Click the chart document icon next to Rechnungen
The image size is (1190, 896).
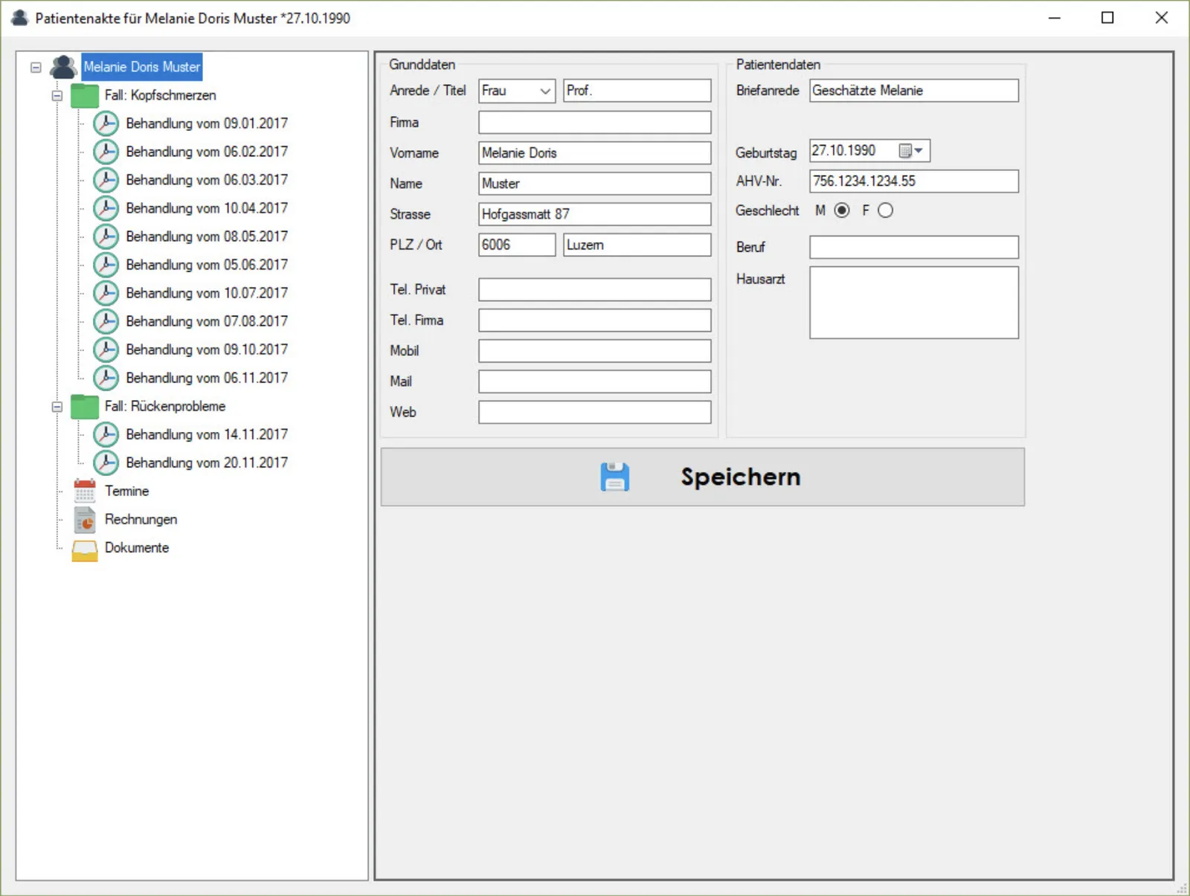(85, 519)
